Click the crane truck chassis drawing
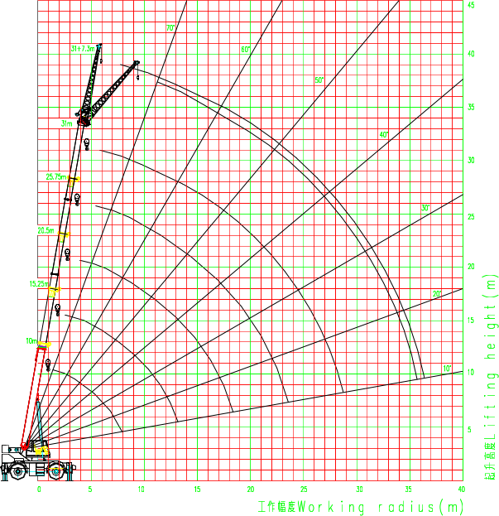 tap(36, 462)
